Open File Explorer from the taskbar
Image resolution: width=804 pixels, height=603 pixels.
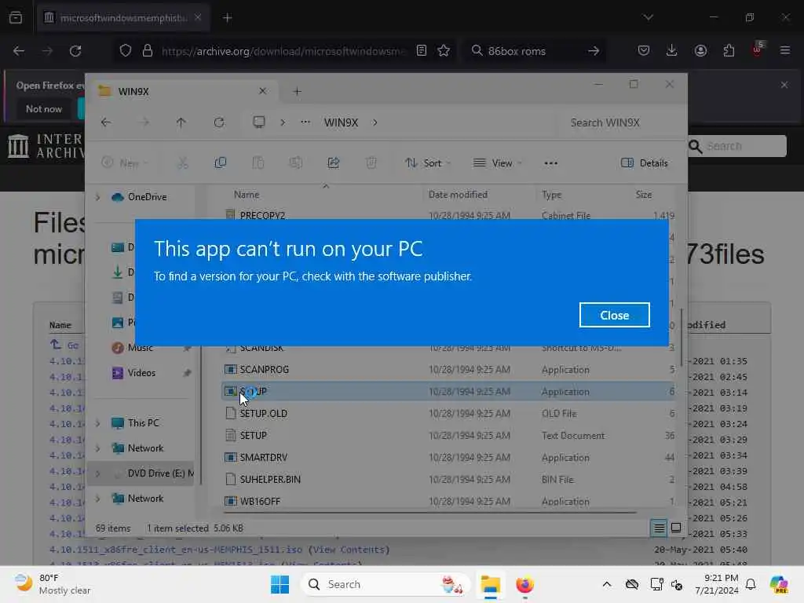[x=490, y=584]
